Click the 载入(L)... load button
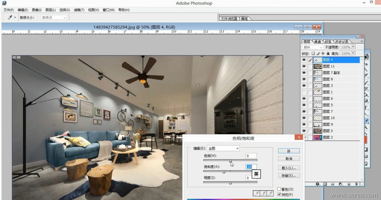 pyautogui.click(x=289, y=168)
